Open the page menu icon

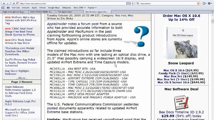pyautogui.click(x=204, y=4)
